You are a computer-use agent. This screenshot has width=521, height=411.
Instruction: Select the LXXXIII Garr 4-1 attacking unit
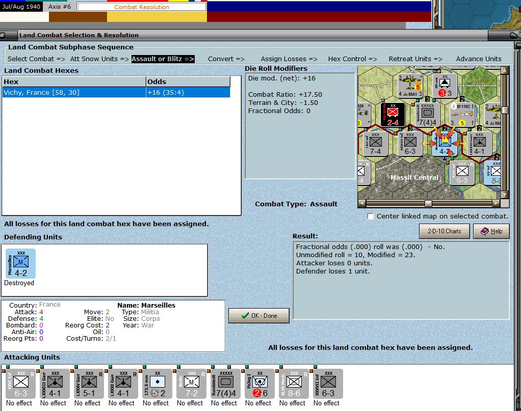tap(55, 383)
